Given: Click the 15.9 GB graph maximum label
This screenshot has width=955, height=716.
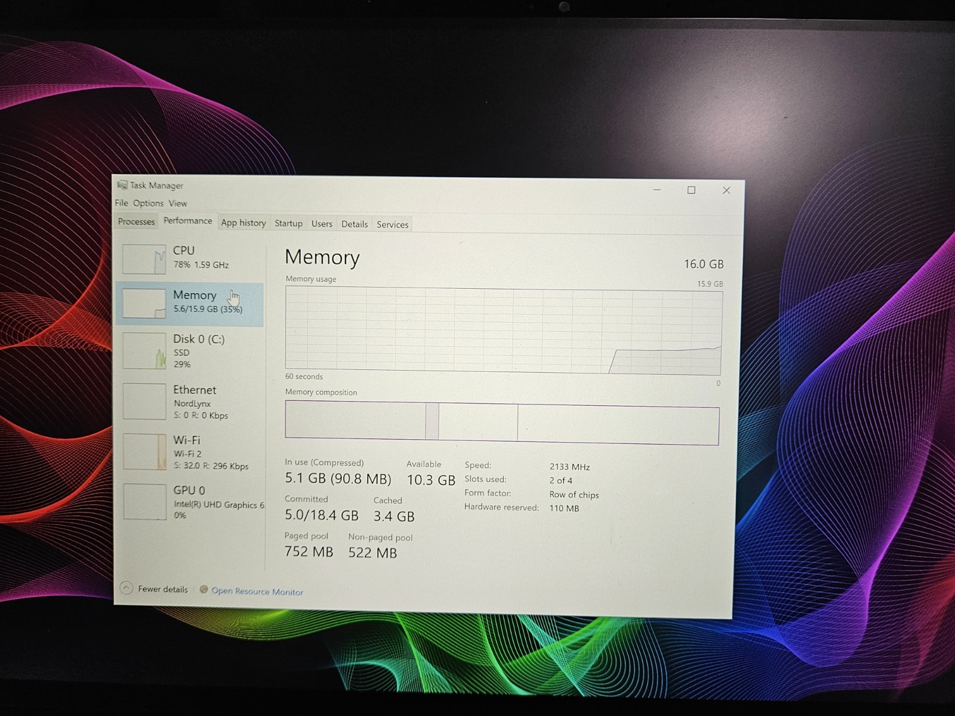Looking at the screenshot, I should (x=710, y=284).
